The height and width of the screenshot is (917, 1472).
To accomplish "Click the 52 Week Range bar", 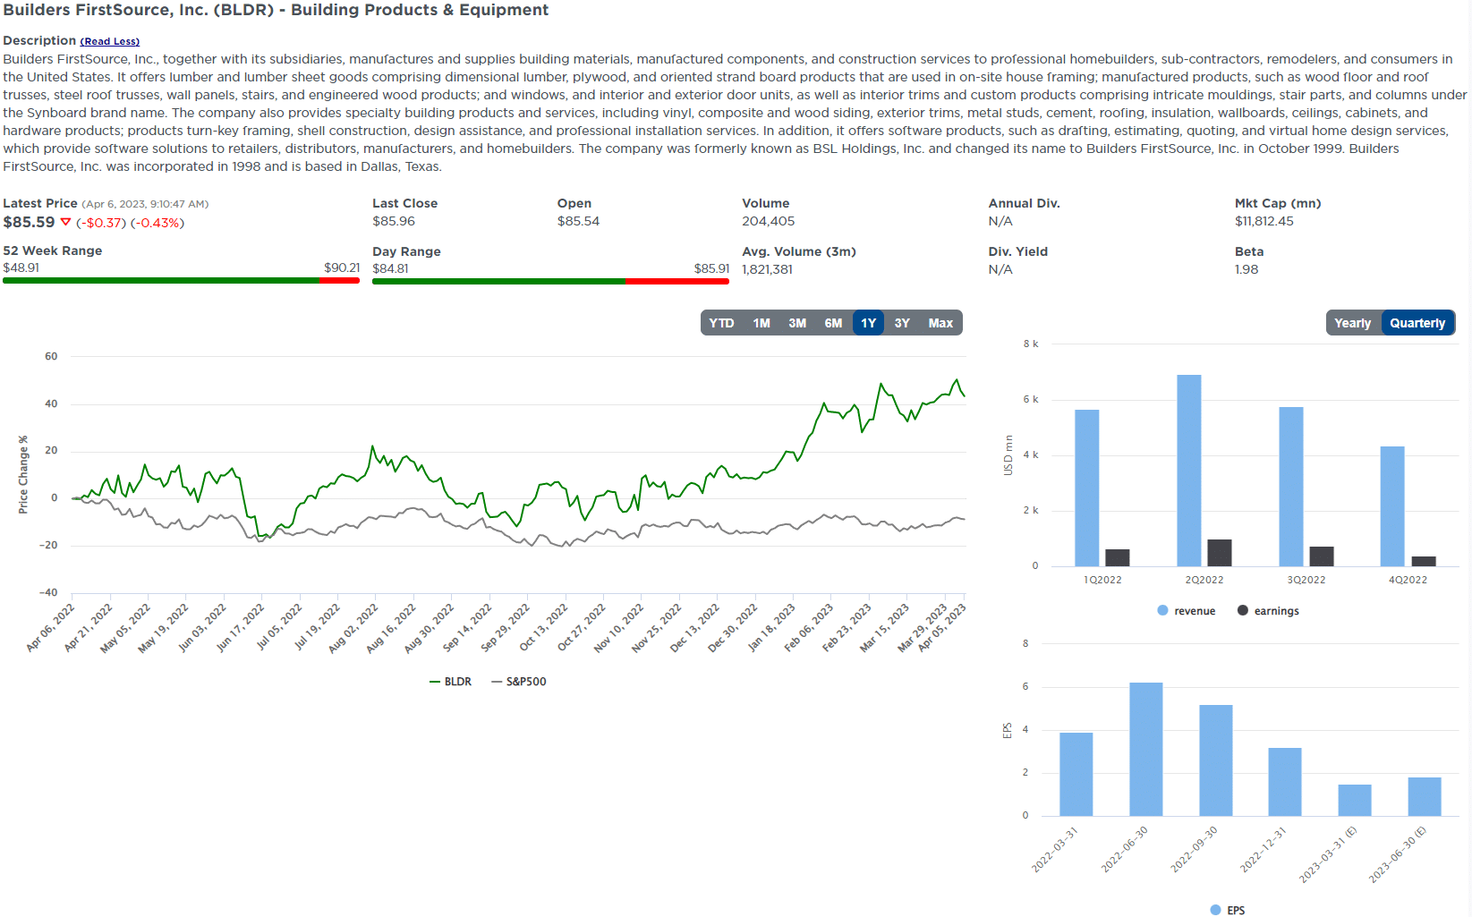I will point(181,281).
